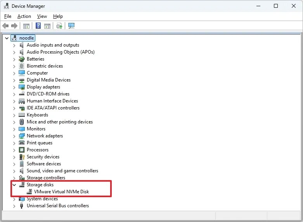Expand IDE ATA/ATAPI controllers chevron
The height and width of the screenshot is (222, 303).
tap(14, 108)
